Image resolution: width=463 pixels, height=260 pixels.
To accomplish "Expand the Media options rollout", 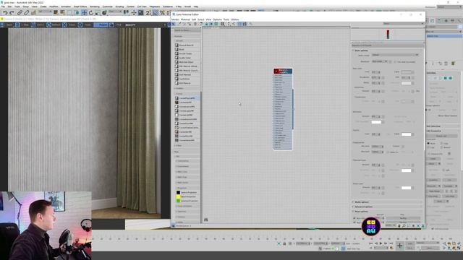I will 353,202.
